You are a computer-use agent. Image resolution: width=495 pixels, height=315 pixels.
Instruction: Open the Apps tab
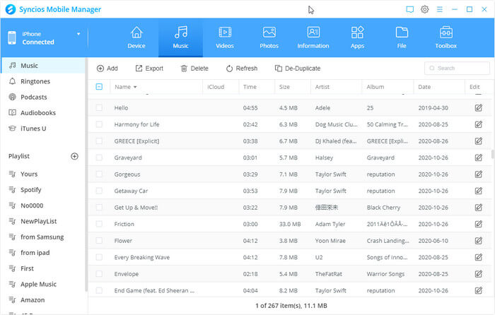point(357,38)
